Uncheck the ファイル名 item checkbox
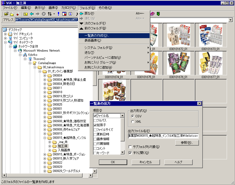Screen dimensions: 235x185 (x=95, y=116)
